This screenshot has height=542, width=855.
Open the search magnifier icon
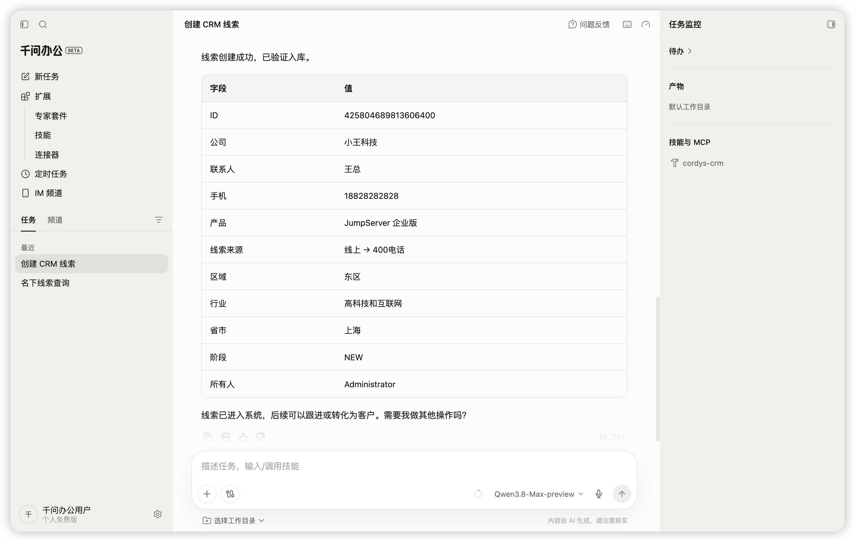click(x=43, y=24)
